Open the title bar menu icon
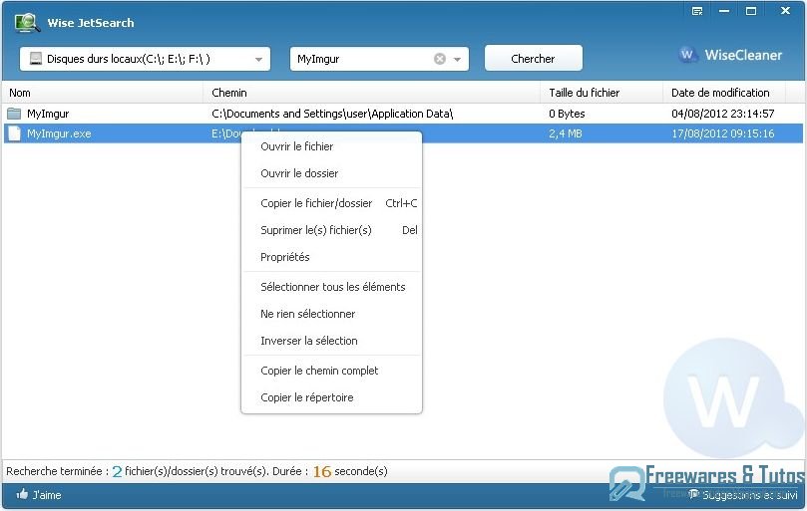The height and width of the screenshot is (511, 807). (x=697, y=11)
